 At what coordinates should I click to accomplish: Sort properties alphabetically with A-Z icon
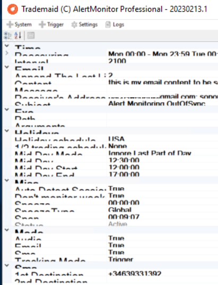(18, 36)
